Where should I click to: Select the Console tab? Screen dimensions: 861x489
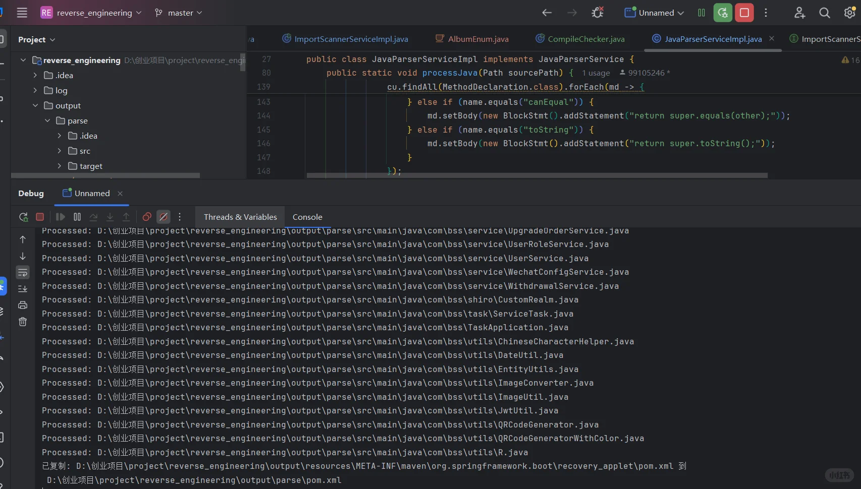coord(307,217)
